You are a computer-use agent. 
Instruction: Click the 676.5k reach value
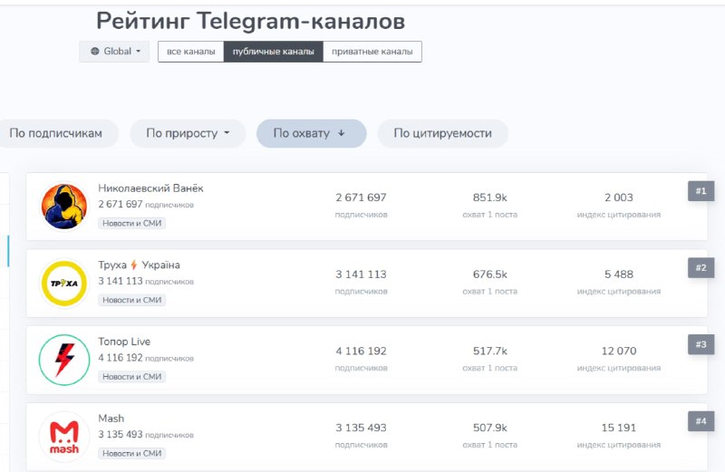490,275
